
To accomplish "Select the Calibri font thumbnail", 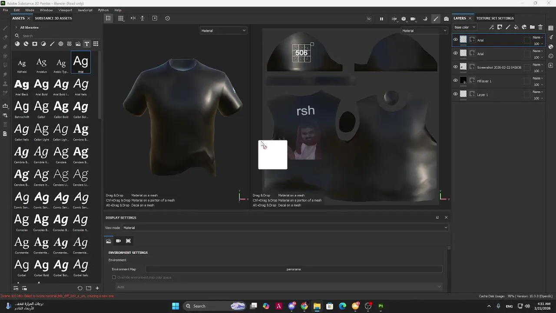I will click(41, 110).
